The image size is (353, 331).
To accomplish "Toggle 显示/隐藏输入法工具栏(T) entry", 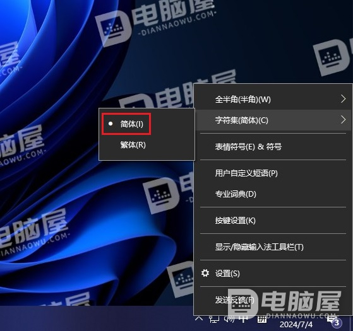I will click(273, 247).
